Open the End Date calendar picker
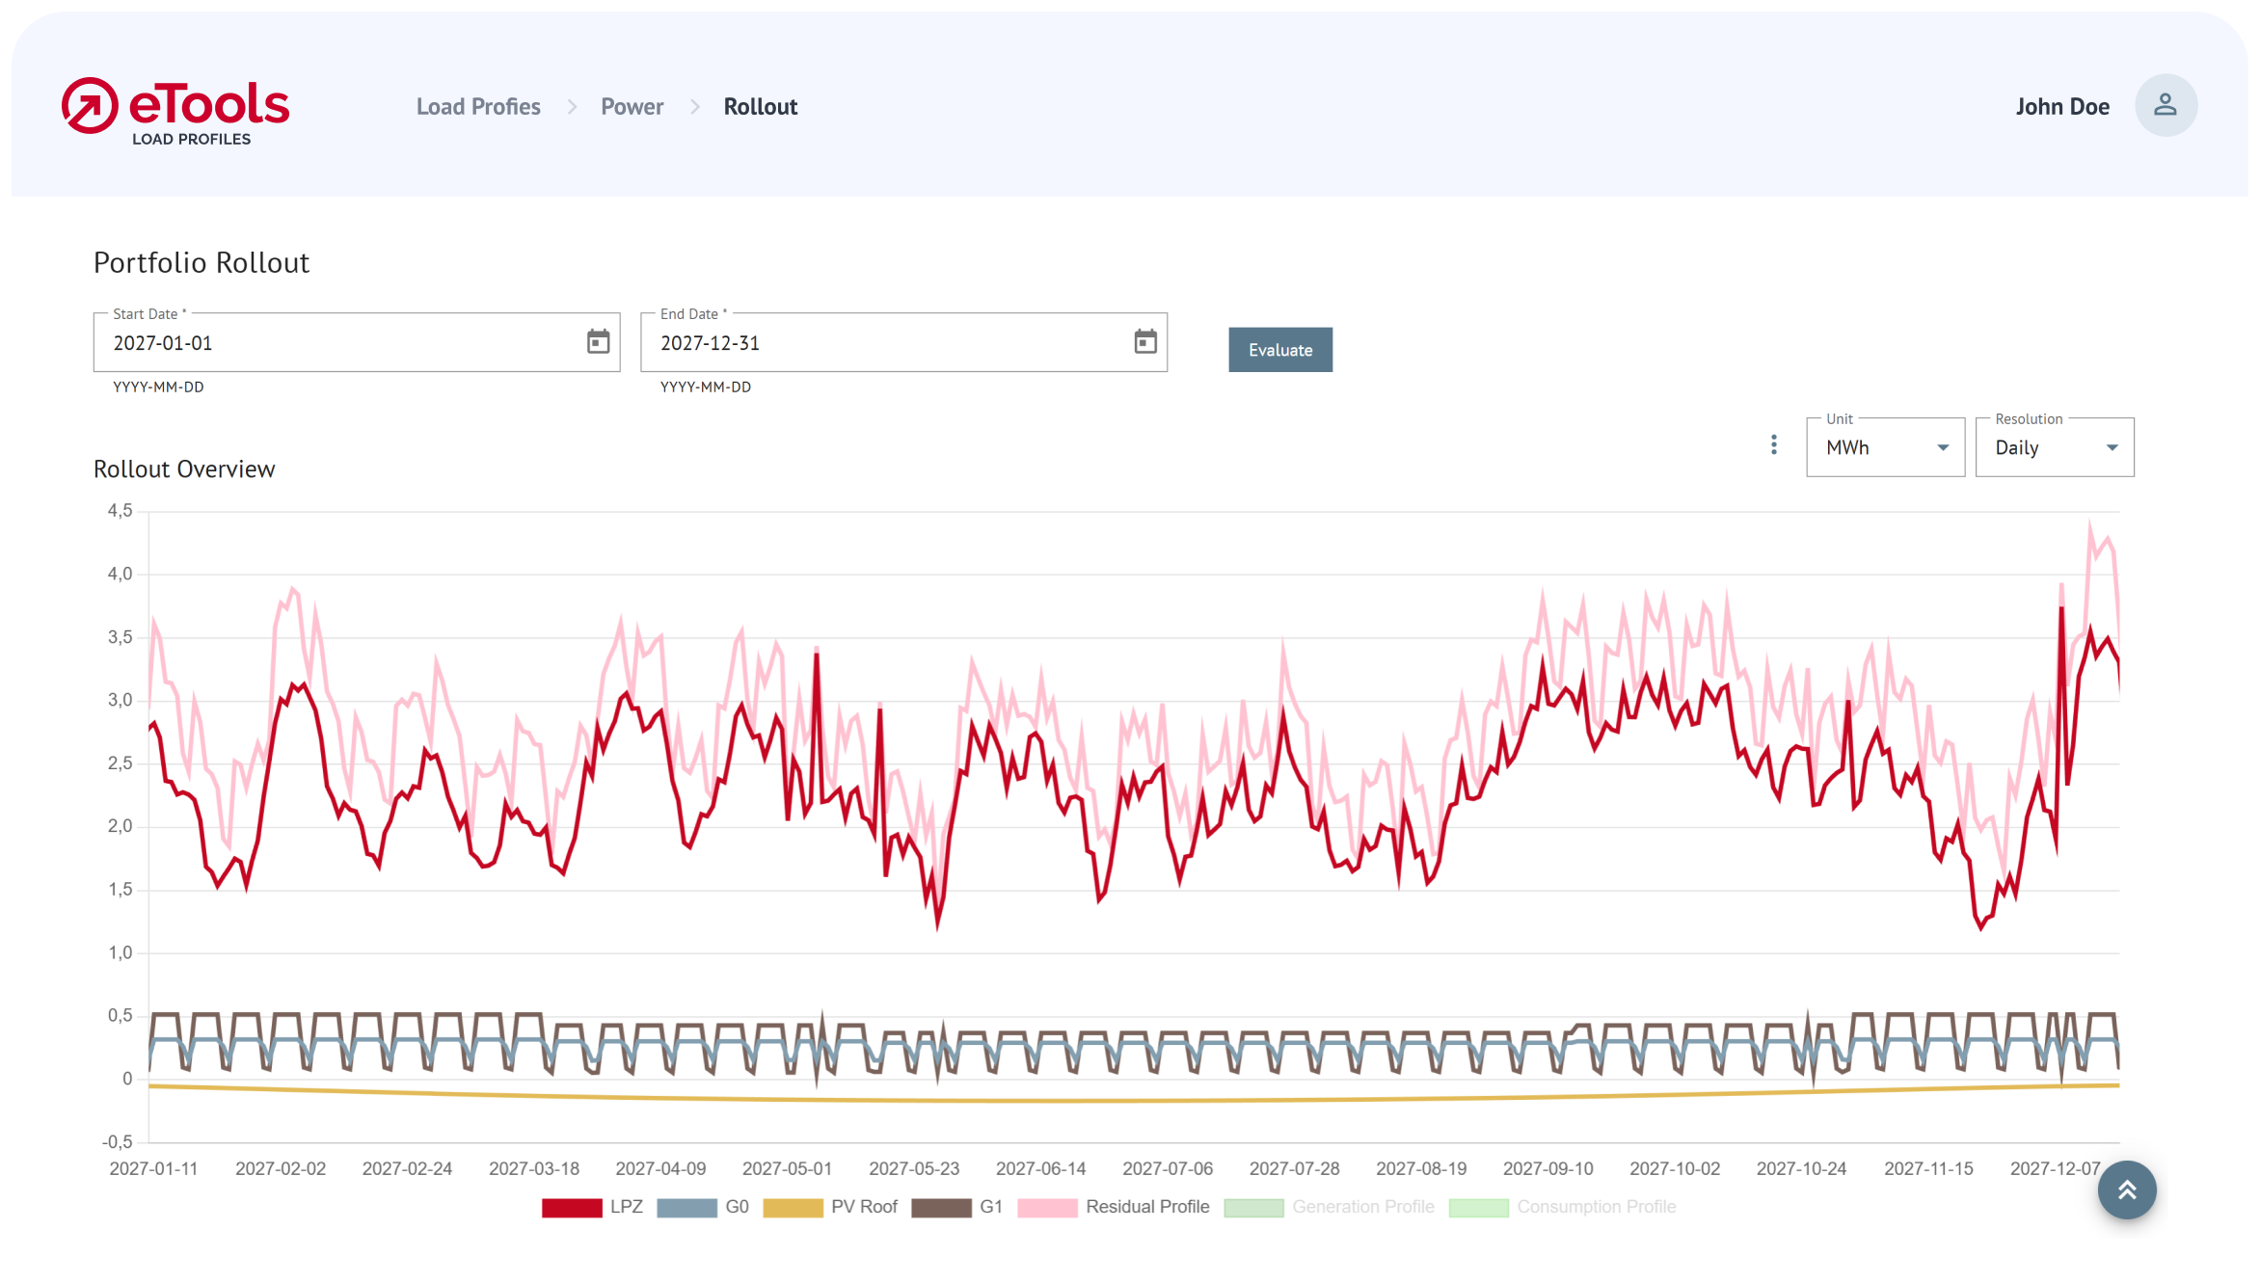The height and width of the screenshot is (1283, 2260). click(1144, 342)
